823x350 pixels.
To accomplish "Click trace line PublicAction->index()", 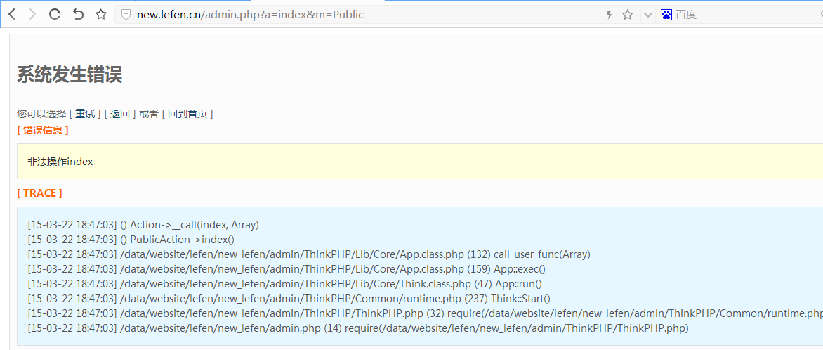I will click(131, 240).
